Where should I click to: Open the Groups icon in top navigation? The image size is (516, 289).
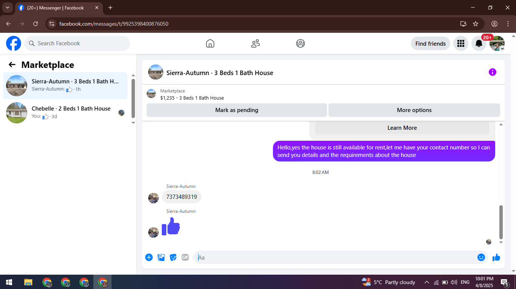(301, 43)
